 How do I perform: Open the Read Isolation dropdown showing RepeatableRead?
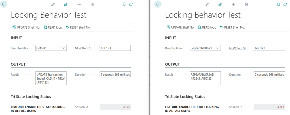pyautogui.click(x=205, y=48)
